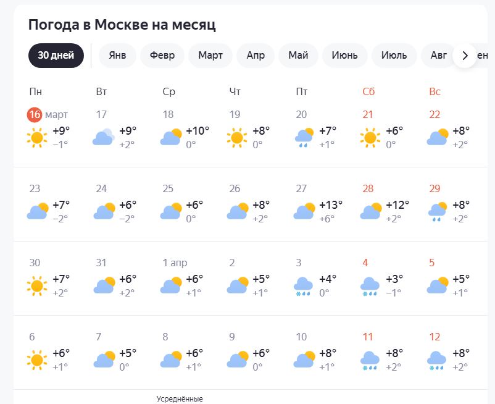The height and width of the screenshot is (404, 495).
Task: Open the Июнь month forecast
Action: pyautogui.click(x=345, y=56)
